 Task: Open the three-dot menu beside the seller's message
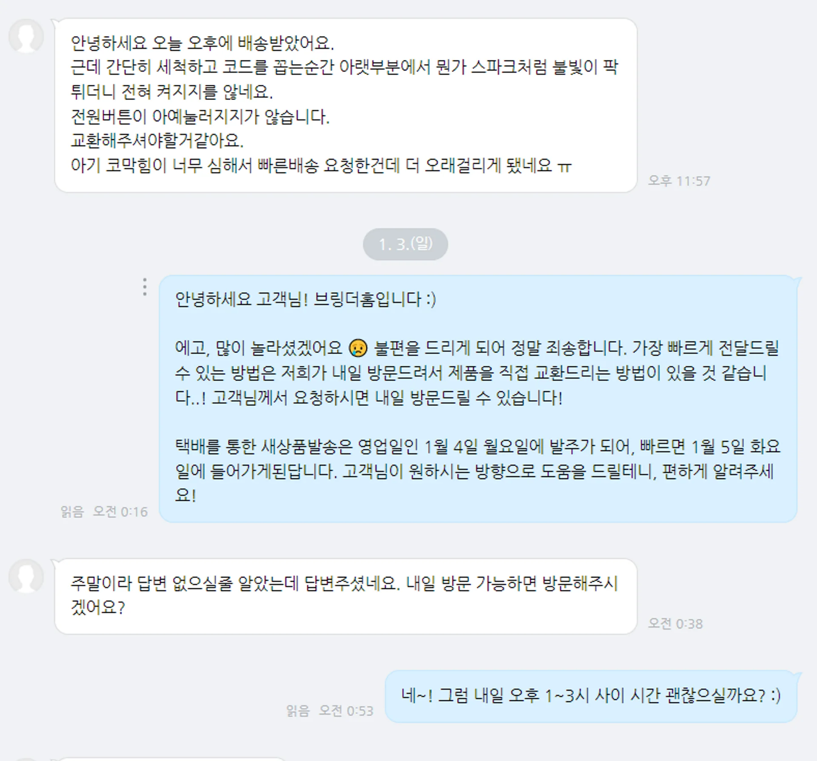tap(145, 287)
